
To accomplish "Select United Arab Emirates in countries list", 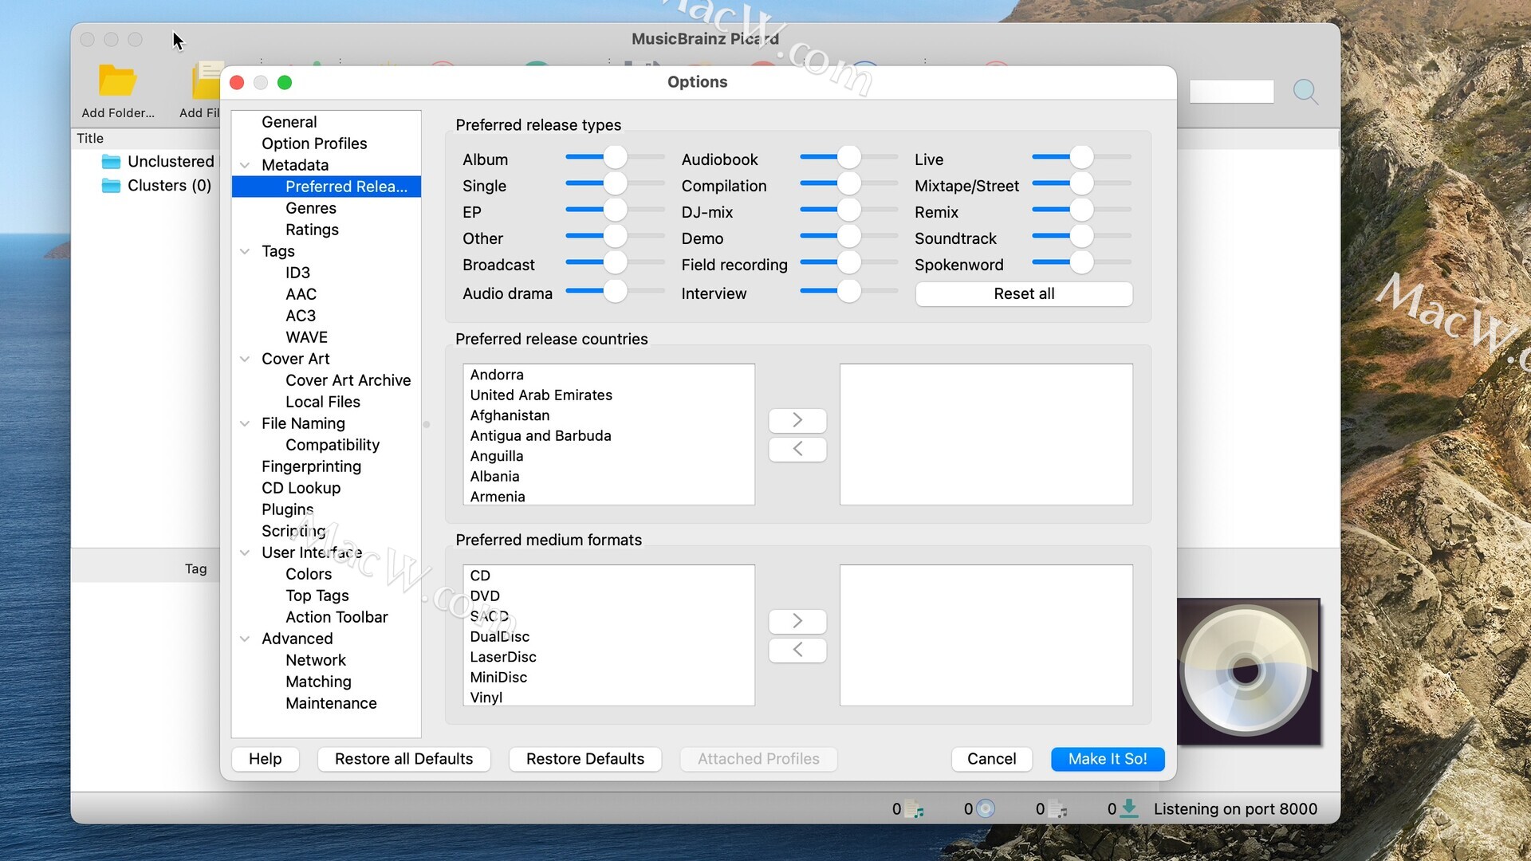I will coord(608,395).
